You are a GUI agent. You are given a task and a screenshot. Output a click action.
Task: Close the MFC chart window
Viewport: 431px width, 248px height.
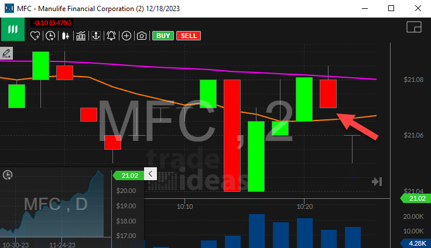(418, 8)
